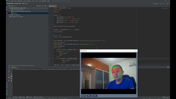
Task: Click Record button in Open CV window
Action: (x=83, y=96)
